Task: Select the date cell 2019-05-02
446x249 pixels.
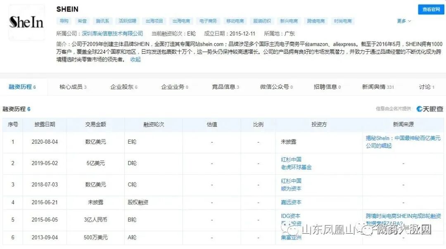Action: (45, 163)
